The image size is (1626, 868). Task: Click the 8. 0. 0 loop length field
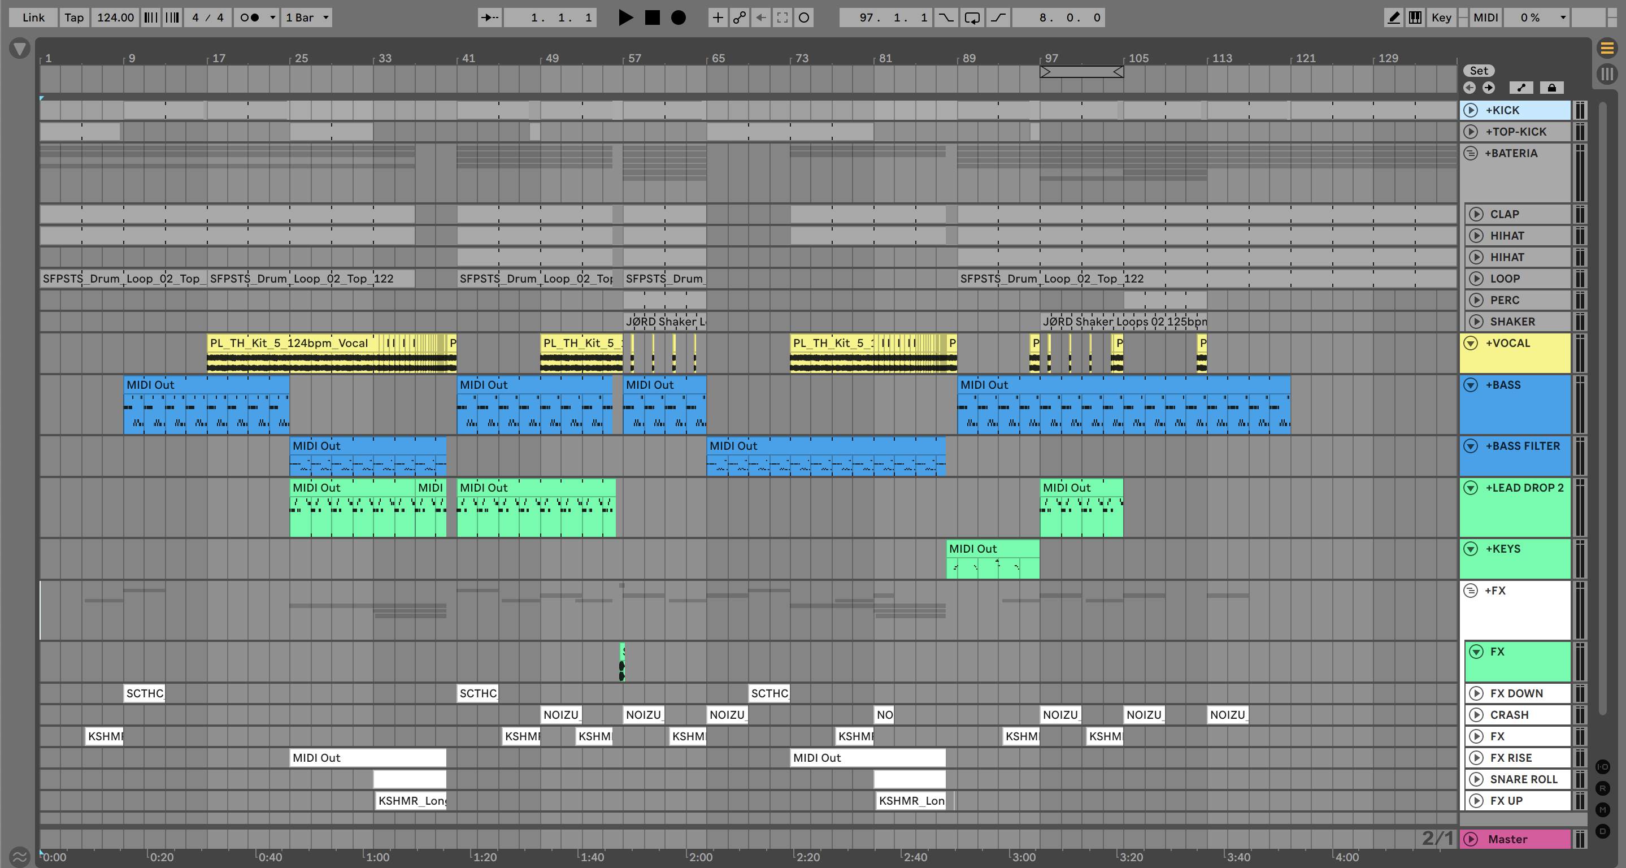pyautogui.click(x=1059, y=18)
